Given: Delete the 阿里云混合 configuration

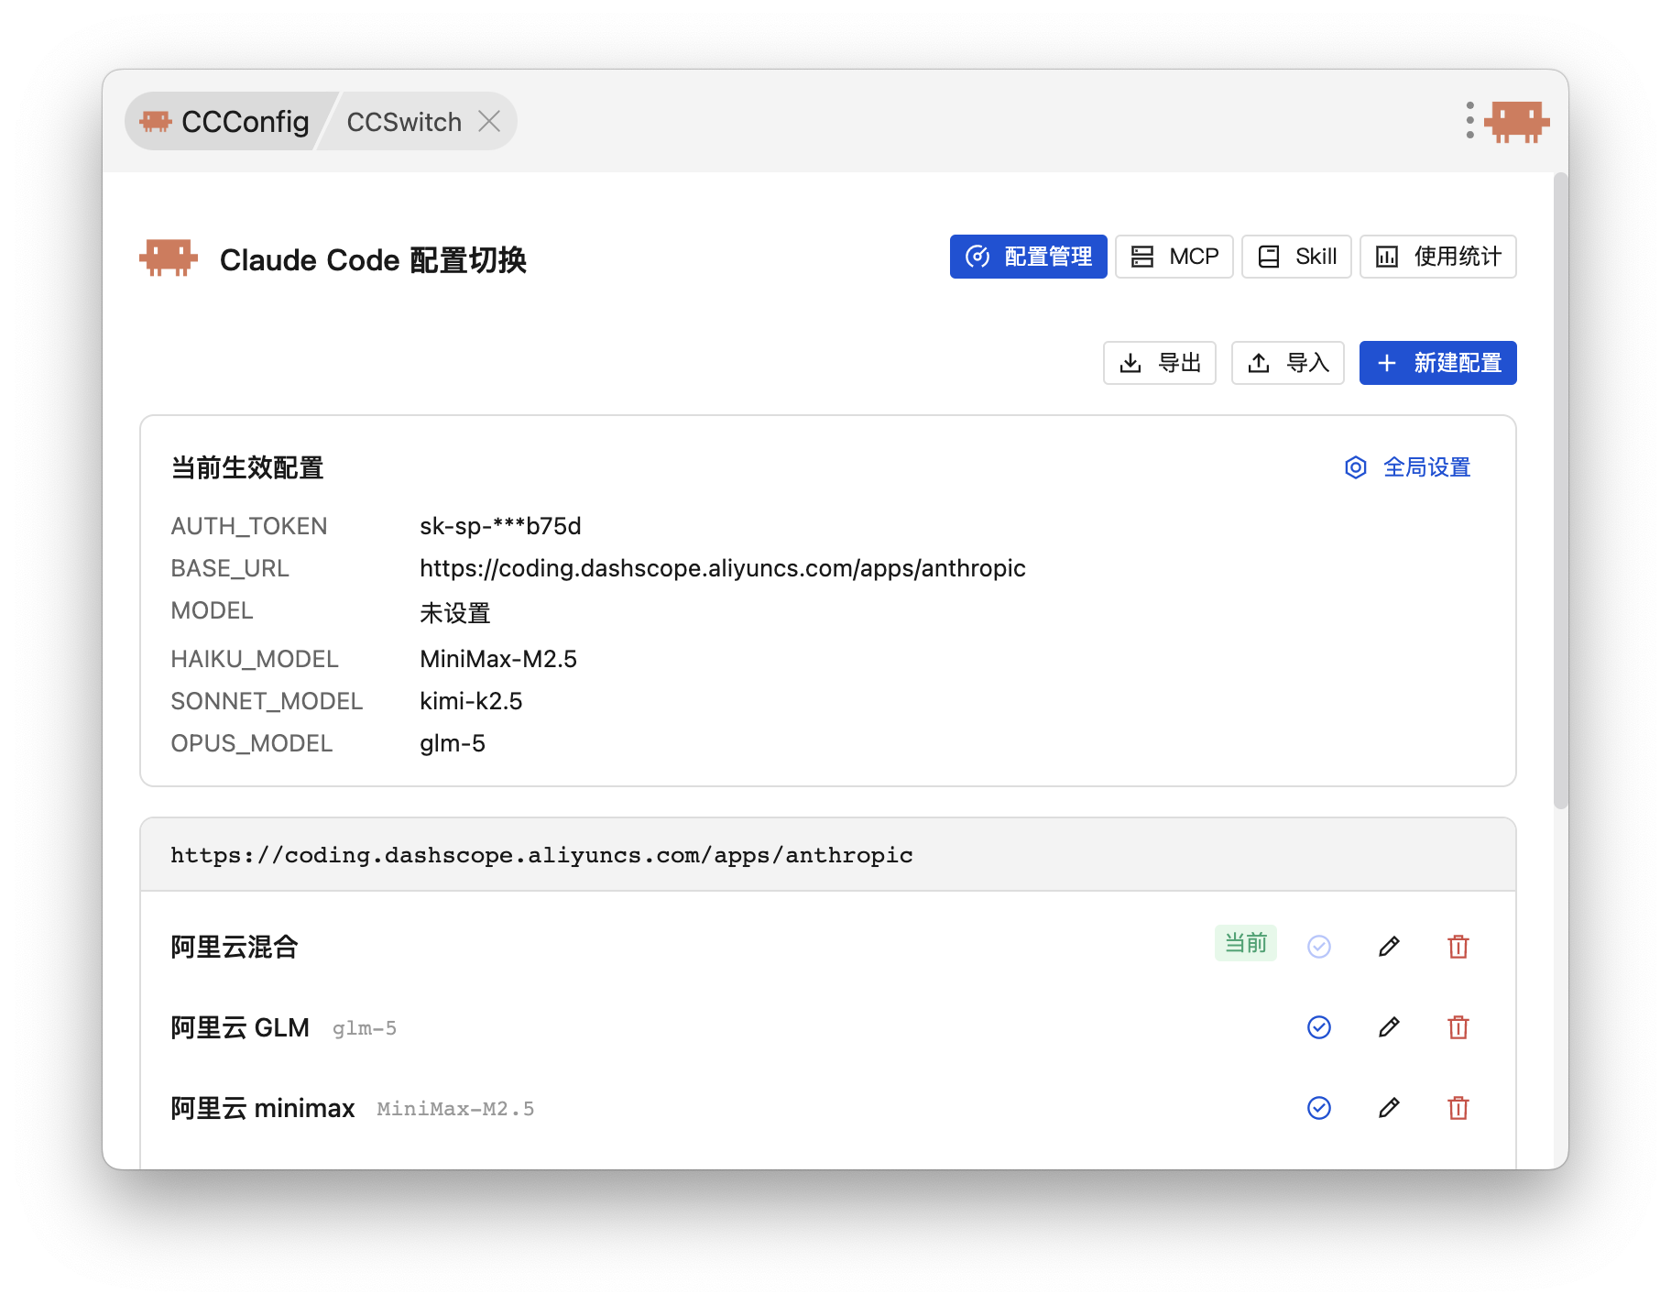Looking at the screenshot, I should pyautogui.click(x=1458, y=947).
